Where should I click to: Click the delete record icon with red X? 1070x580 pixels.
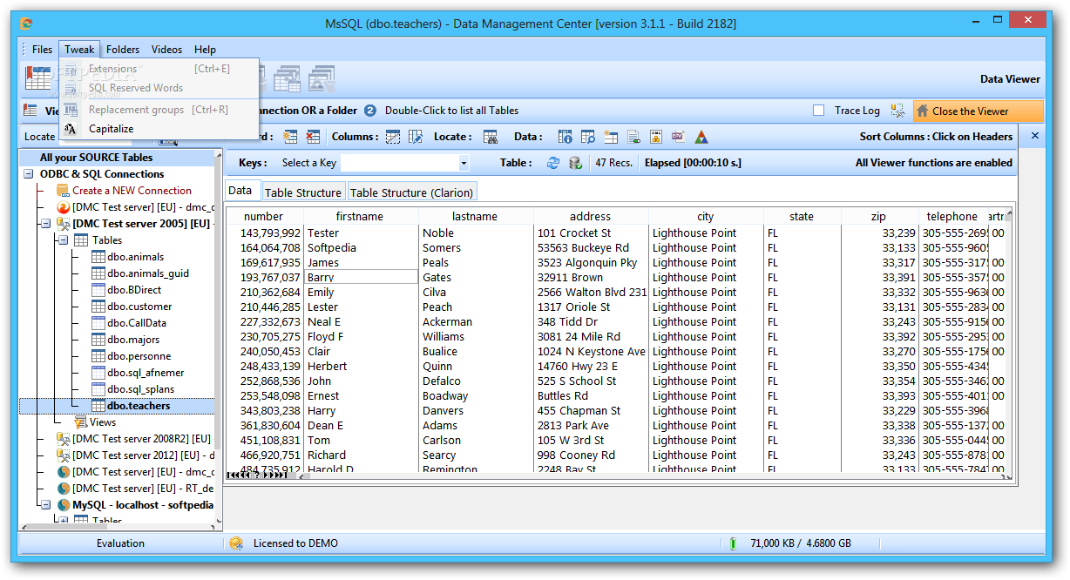click(313, 137)
